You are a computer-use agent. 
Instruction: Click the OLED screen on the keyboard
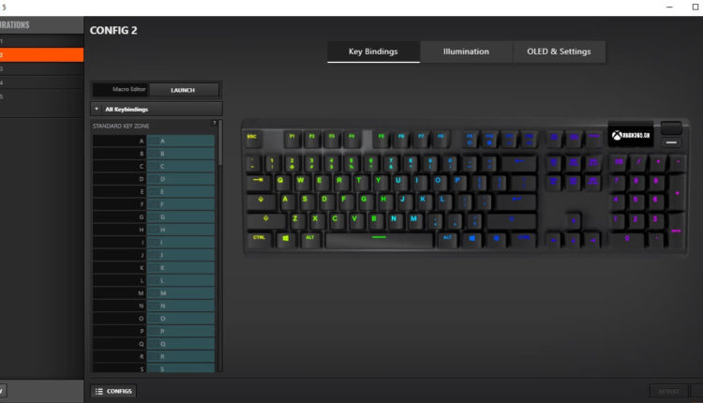tap(631, 134)
